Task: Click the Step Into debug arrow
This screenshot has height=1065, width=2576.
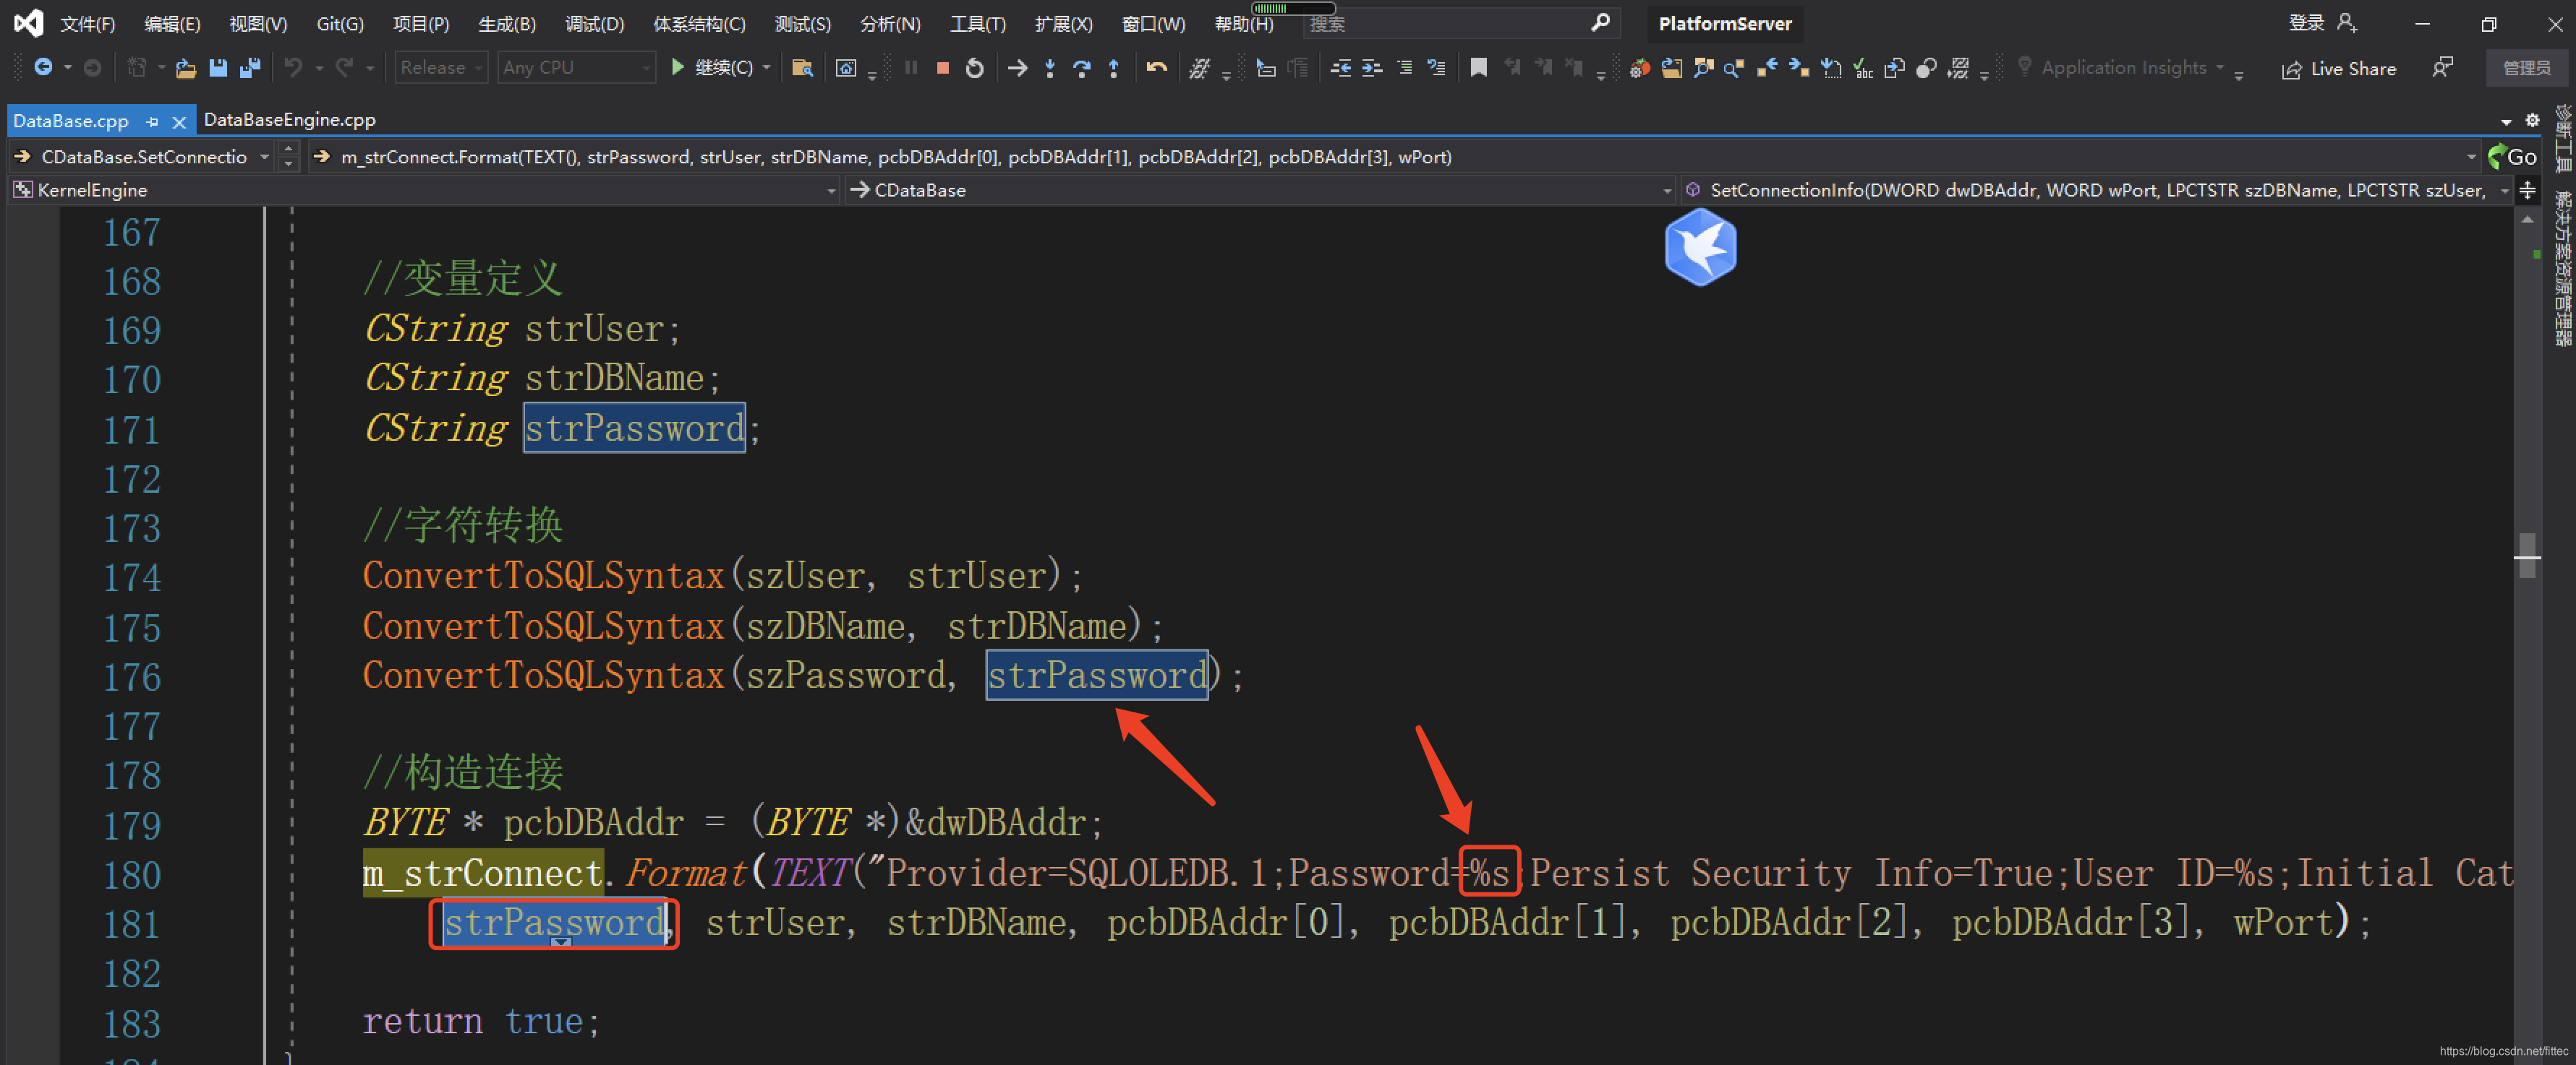Action: click(x=1049, y=68)
